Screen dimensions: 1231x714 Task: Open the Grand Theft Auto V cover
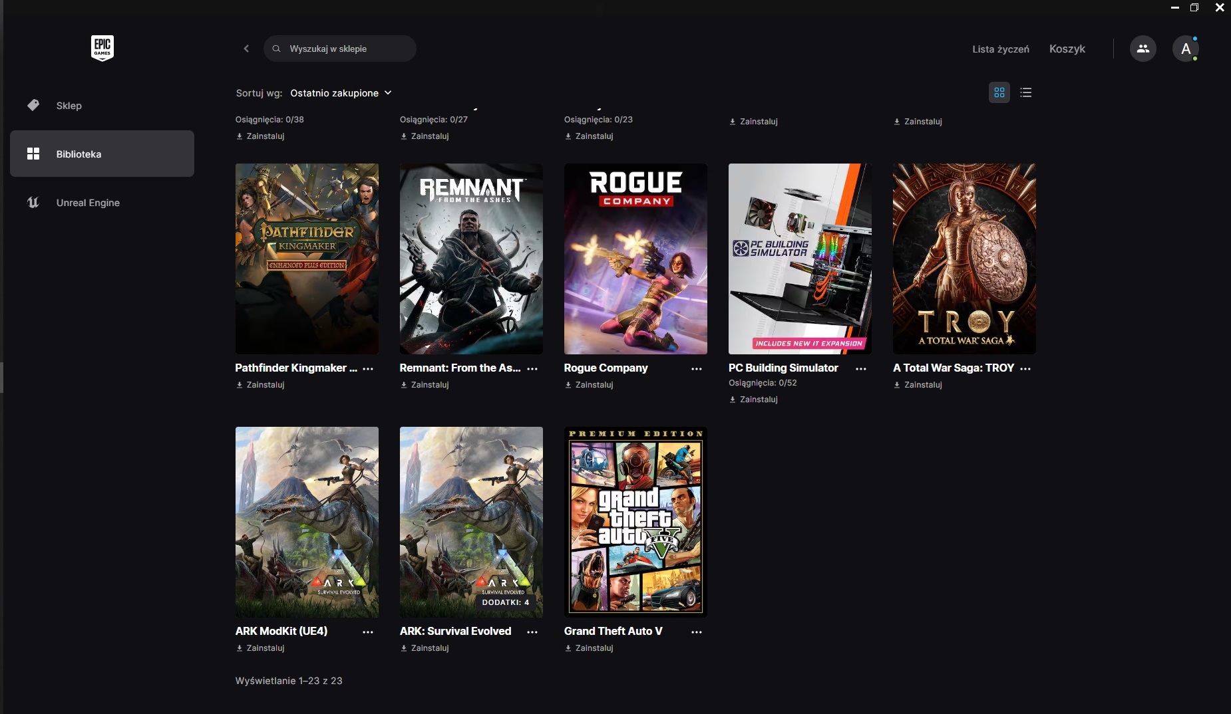[x=635, y=522]
